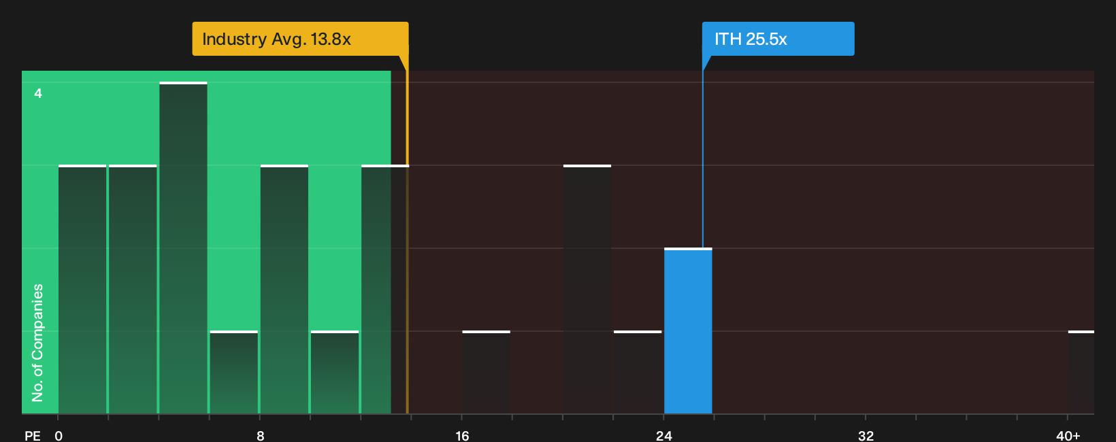Click the x-axis label 32
1116x442 pixels.
pos(866,435)
